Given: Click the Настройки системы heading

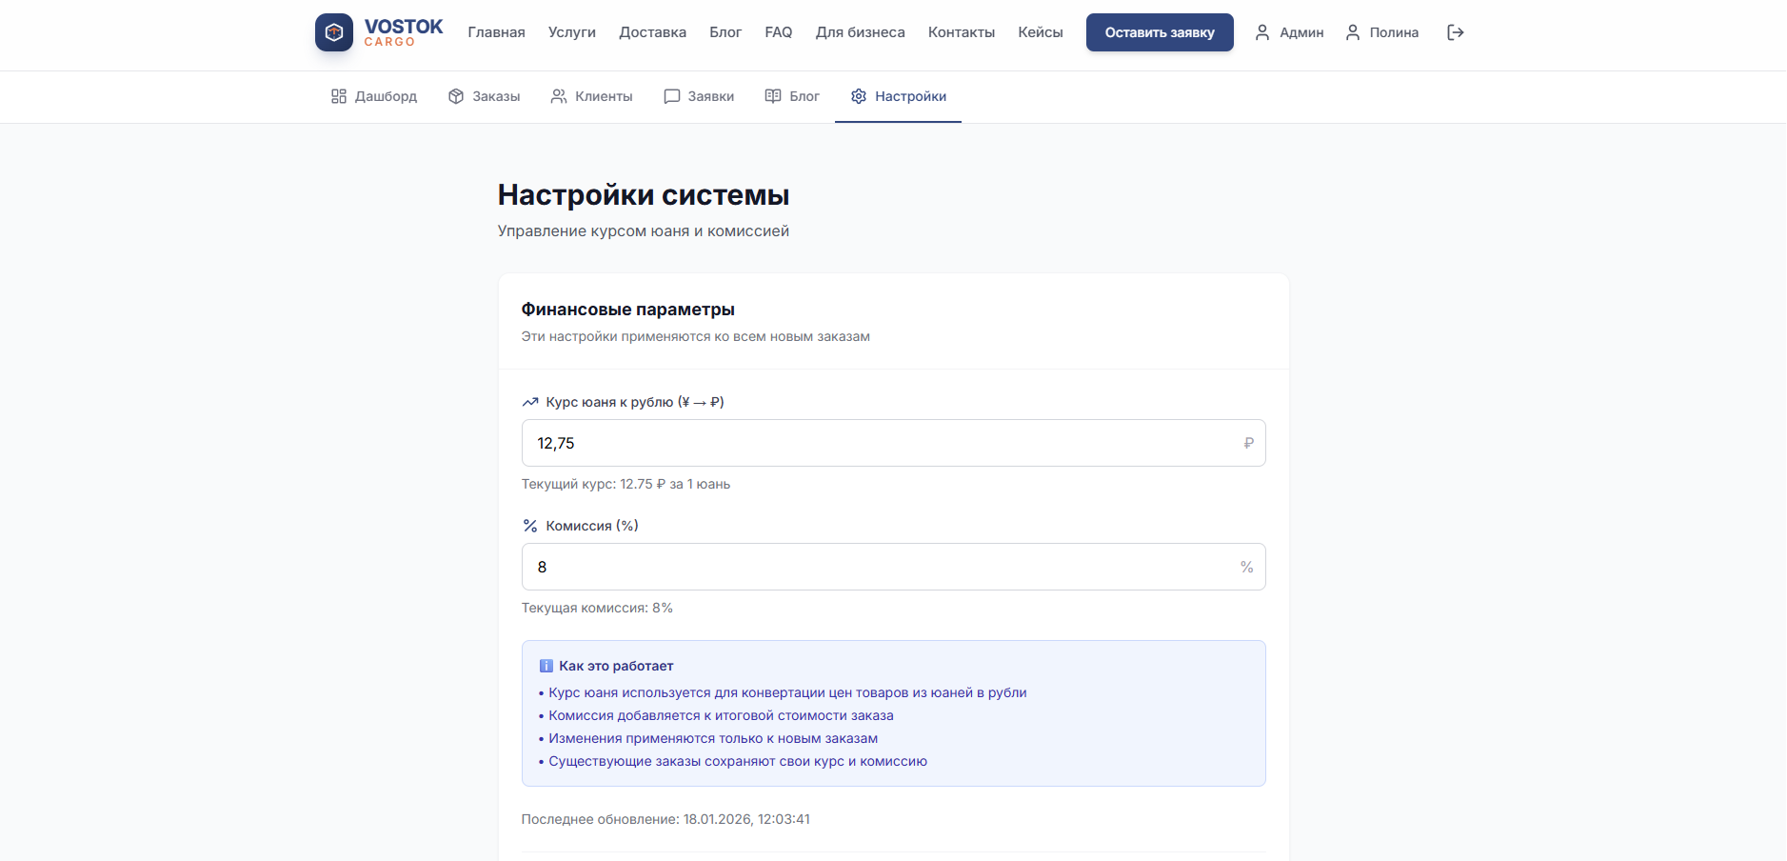Looking at the screenshot, I should 644,195.
